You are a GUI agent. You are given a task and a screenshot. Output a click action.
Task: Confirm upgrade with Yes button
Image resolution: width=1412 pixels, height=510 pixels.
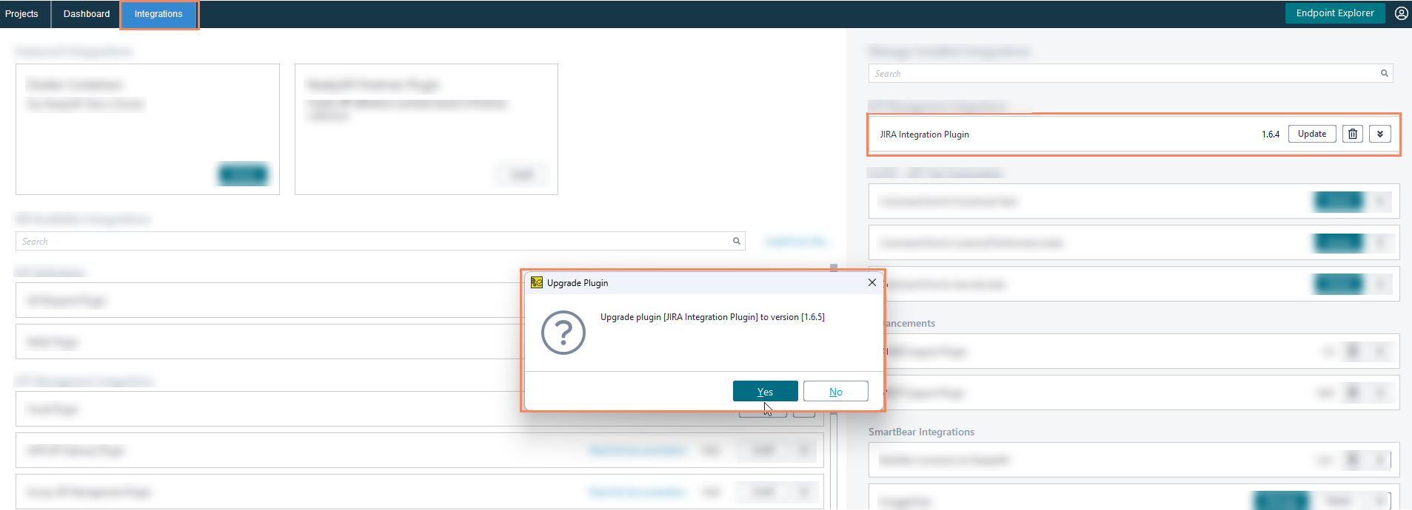[765, 391]
